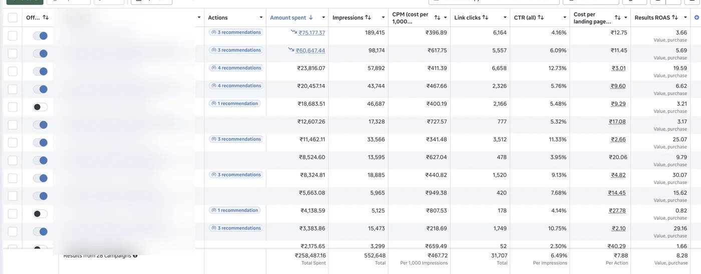Viewport: 701px width, 274px height.
Task: Click the trend arrow icon beside ₹75,177.37
Action: click(x=293, y=32)
